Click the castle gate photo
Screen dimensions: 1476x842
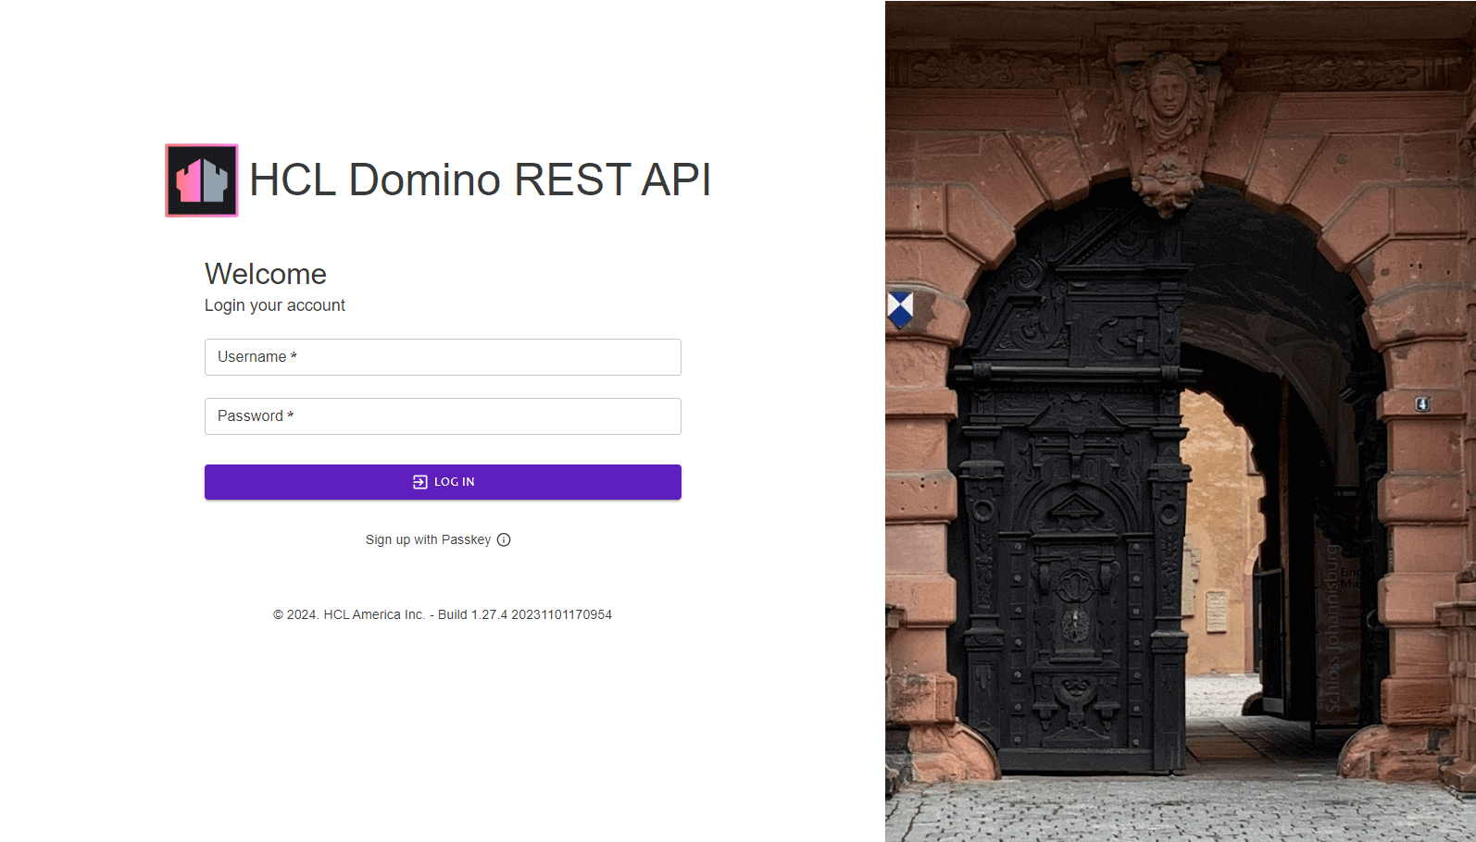click(x=1181, y=421)
